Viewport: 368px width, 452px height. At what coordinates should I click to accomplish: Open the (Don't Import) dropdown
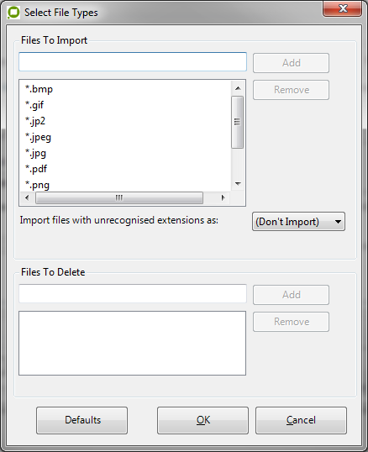coord(298,222)
